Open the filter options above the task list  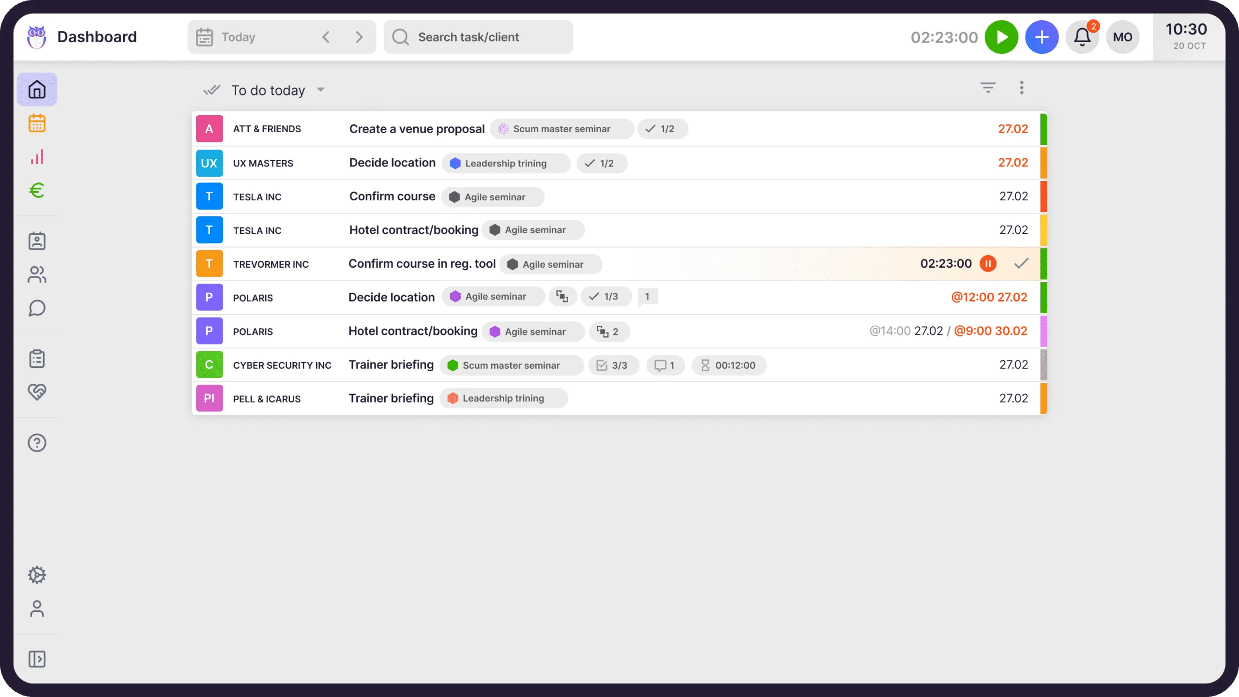989,88
